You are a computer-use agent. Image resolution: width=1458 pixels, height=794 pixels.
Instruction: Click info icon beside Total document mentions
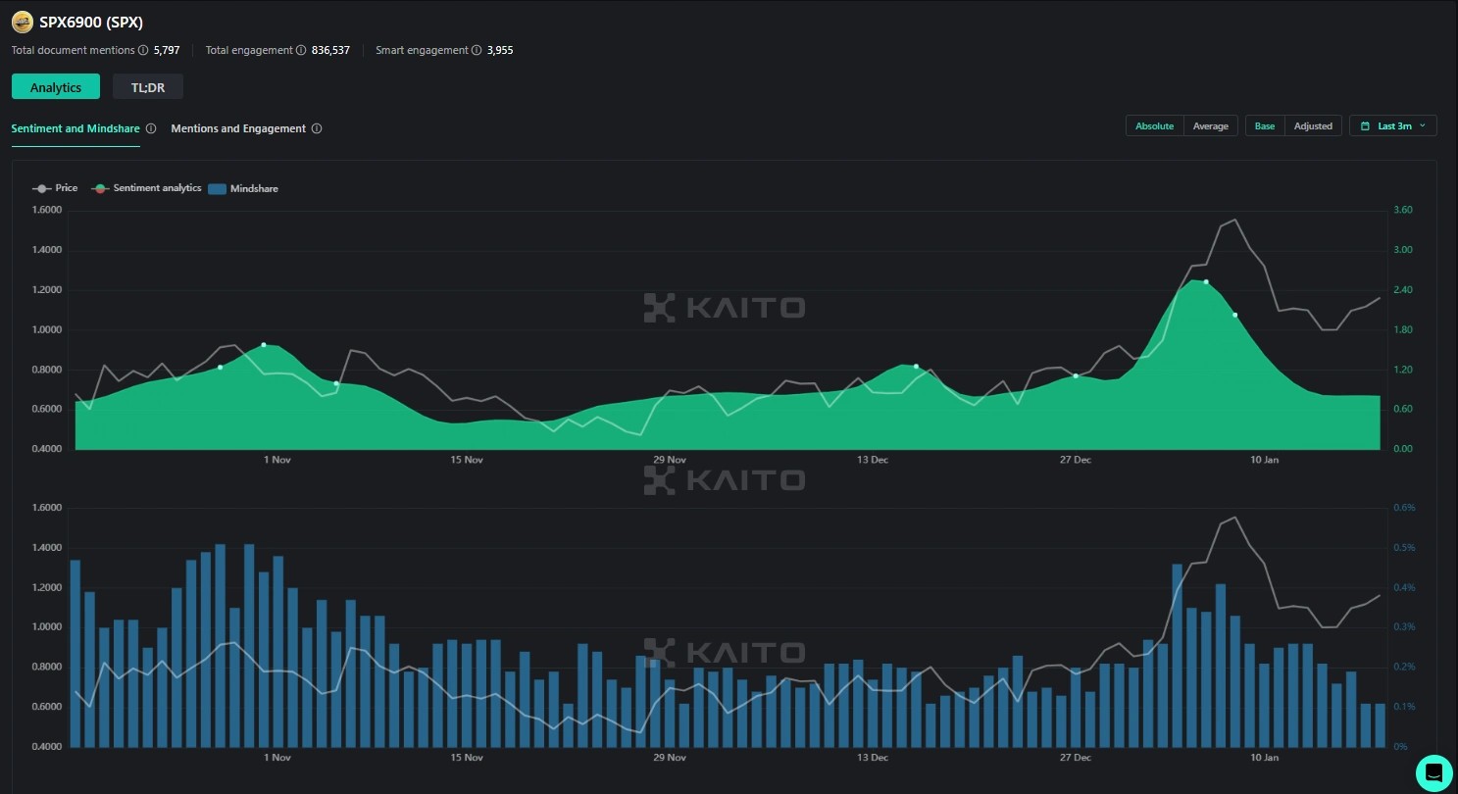(x=143, y=50)
